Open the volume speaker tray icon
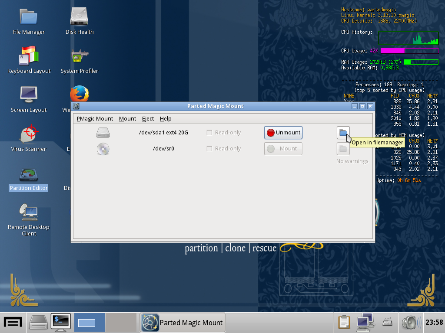This screenshot has width=445, height=333. click(411, 323)
